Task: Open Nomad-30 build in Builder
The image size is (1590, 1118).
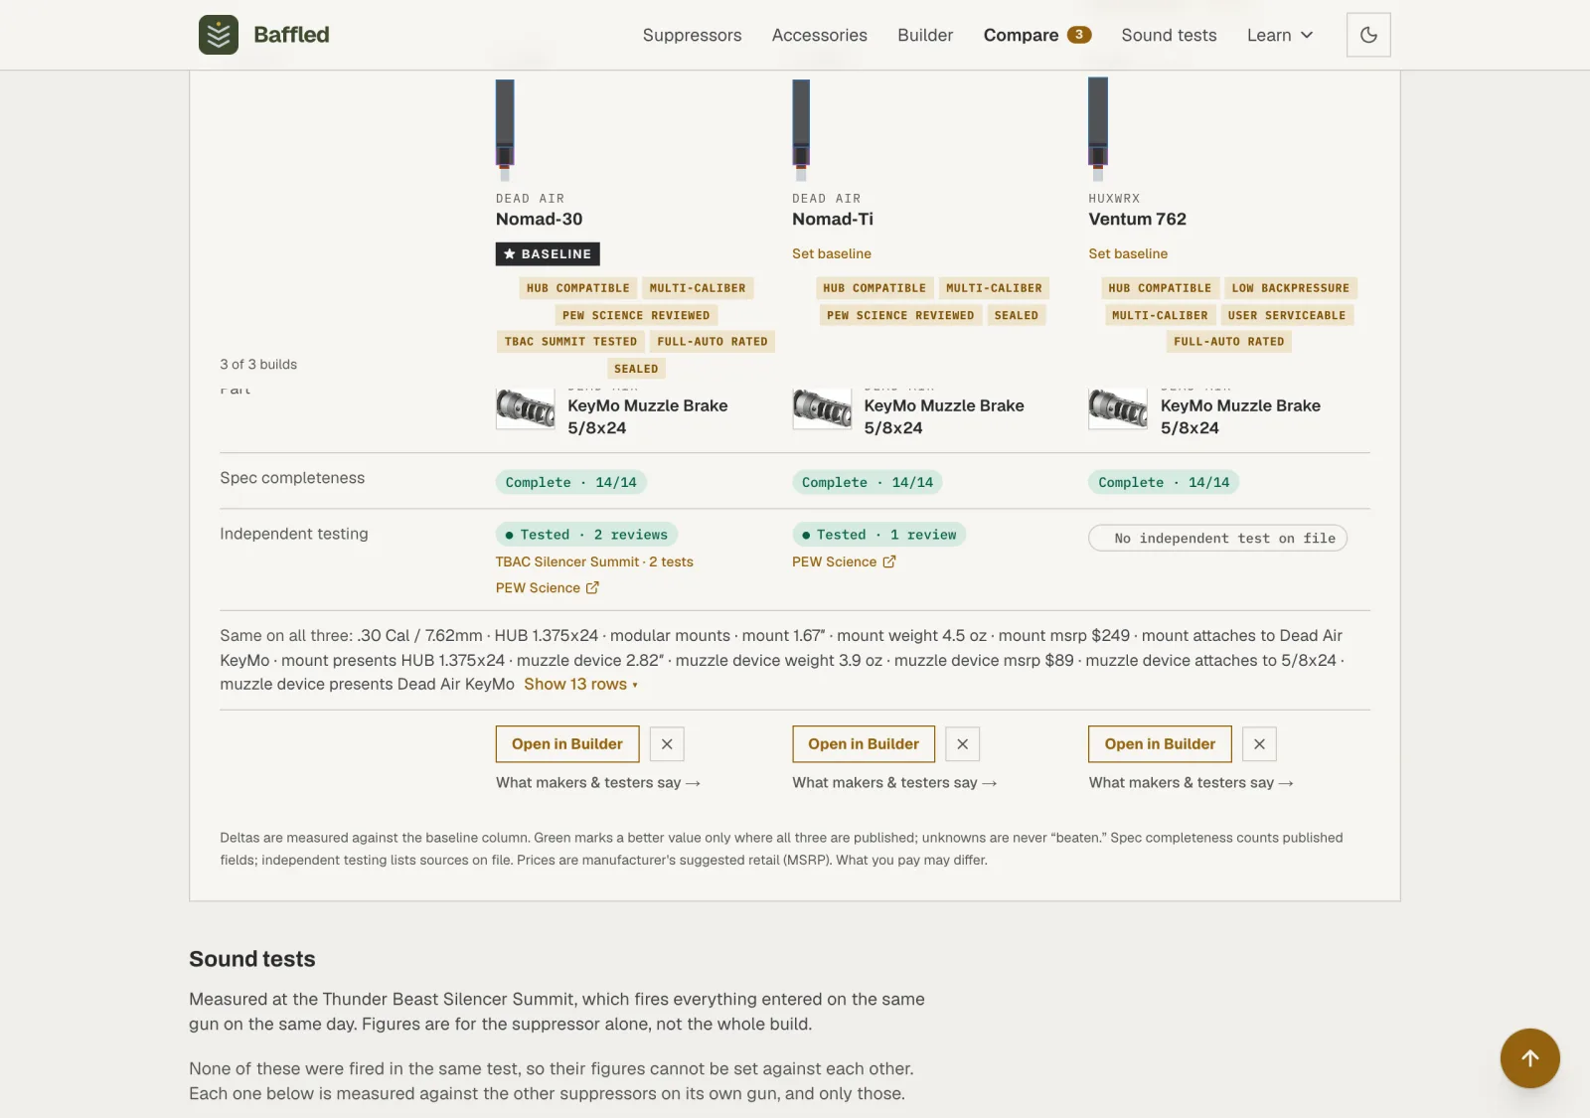Action: click(567, 743)
